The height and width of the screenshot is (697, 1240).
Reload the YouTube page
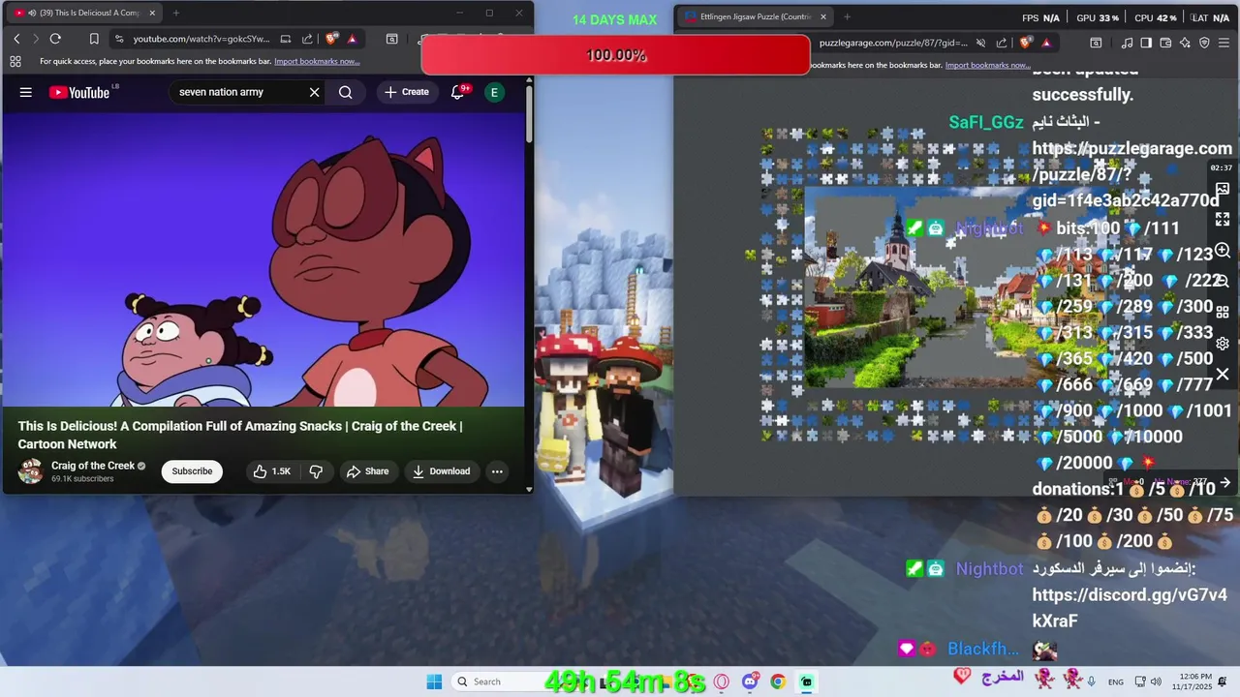[x=55, y=39]
